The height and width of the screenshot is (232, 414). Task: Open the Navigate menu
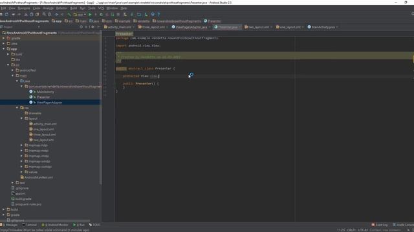tap(24, 8)
